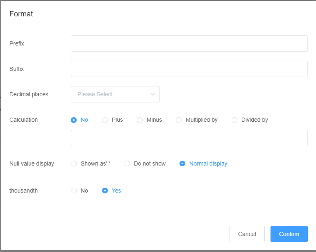Open the Decimal places Please Select dropdown

115,94
